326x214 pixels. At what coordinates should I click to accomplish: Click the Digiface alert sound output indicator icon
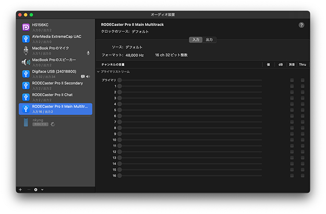pos(83,77)
